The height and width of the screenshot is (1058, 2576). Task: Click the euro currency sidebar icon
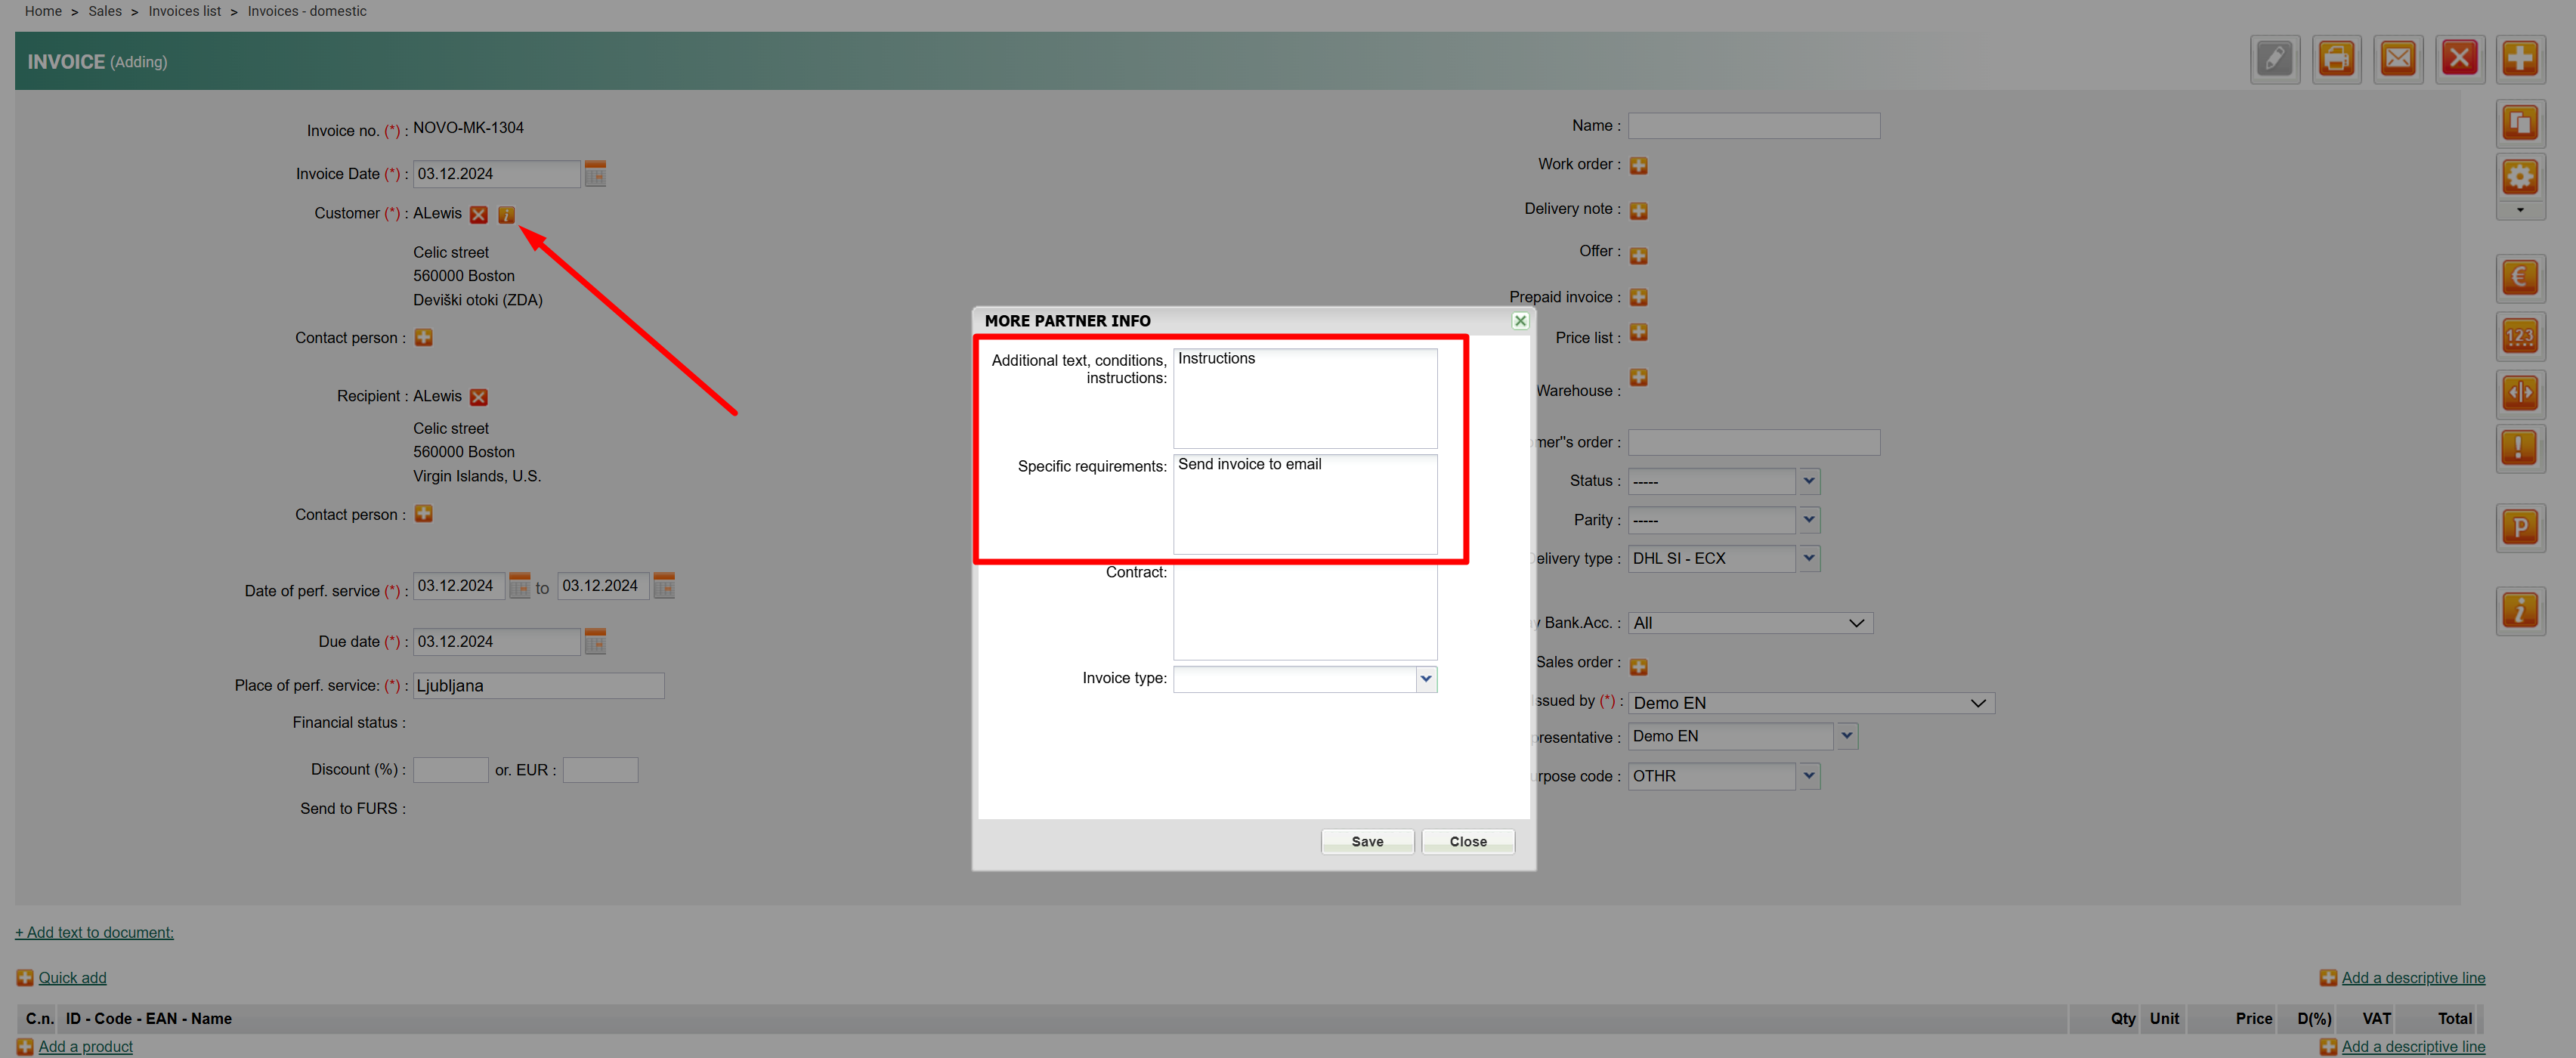coord(2519,277)
